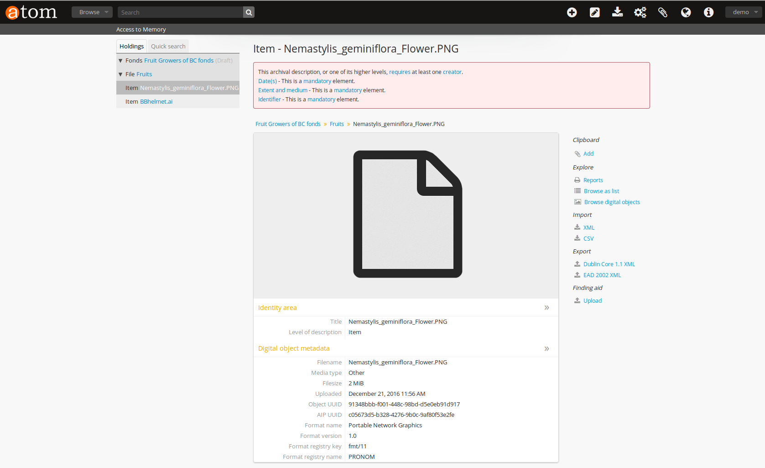Open the Admin gears icon menu
This screenshot has width=765, height=468.
pos(640,12)
